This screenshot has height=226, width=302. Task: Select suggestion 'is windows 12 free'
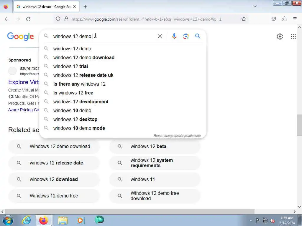123,93
